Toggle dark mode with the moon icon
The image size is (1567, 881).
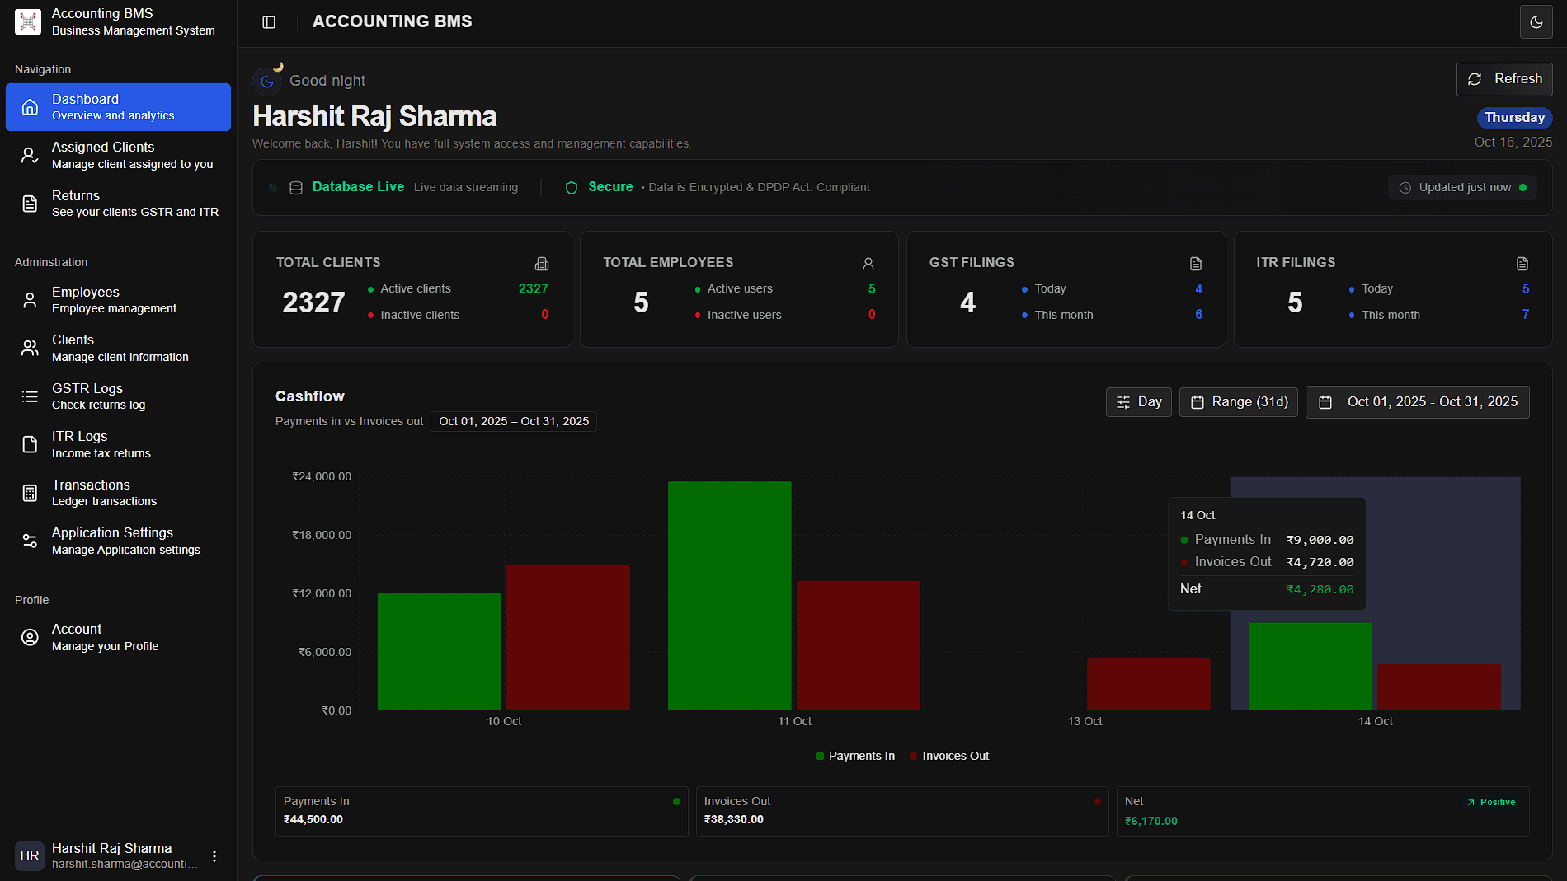tap(1536, 21)
